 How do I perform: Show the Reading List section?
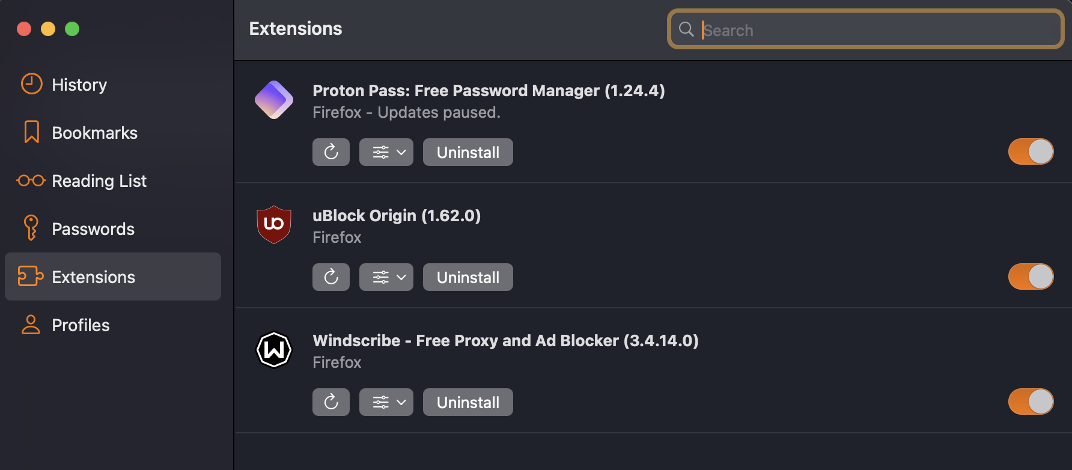coord(99,181)
